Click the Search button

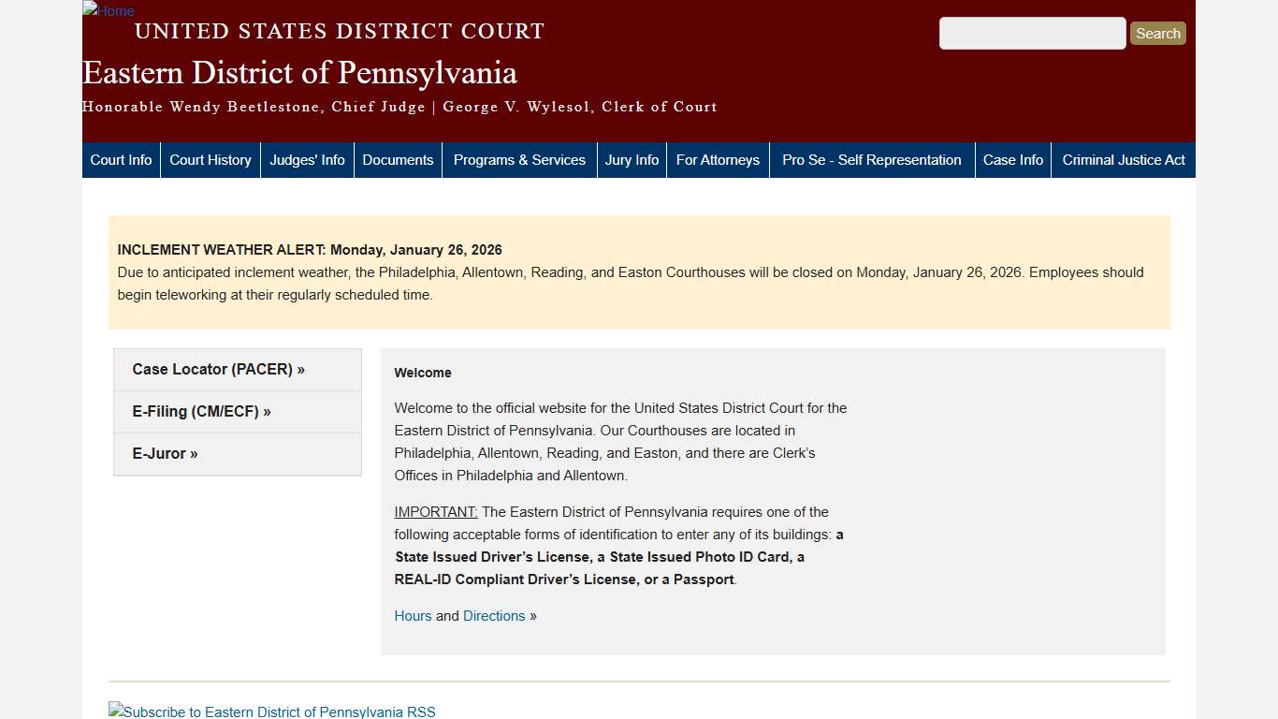point(1157,33)
